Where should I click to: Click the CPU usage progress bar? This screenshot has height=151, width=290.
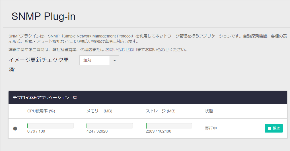coord(50,126)
